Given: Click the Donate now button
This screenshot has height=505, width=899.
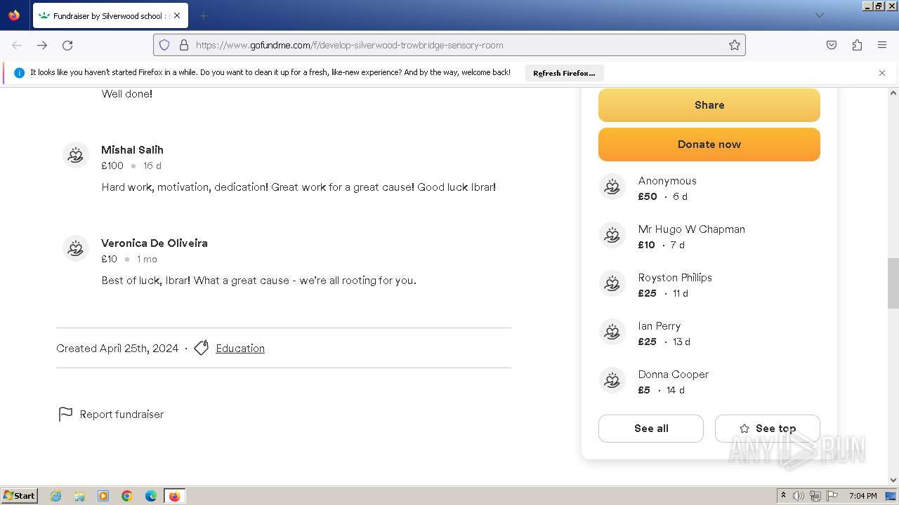Looking at the screenshot, I should coord(709,144).
